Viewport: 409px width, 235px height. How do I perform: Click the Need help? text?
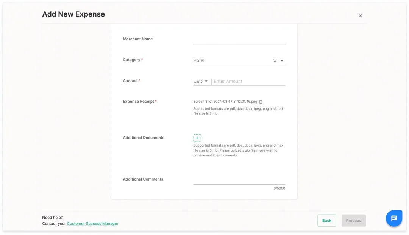point(52,218)
